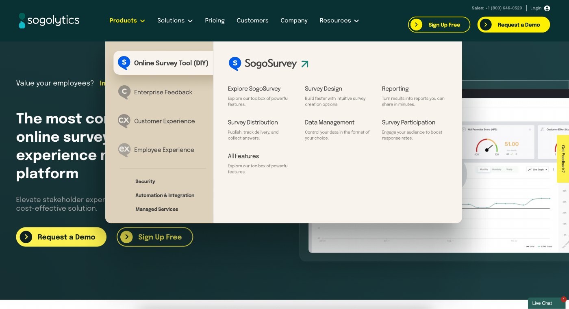Click the Login user avatar icon

click(x=547, y=8)
